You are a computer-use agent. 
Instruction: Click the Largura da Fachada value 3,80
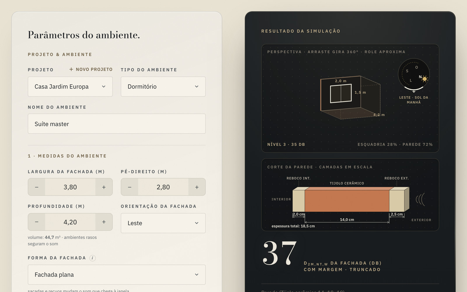pos(70,187)
